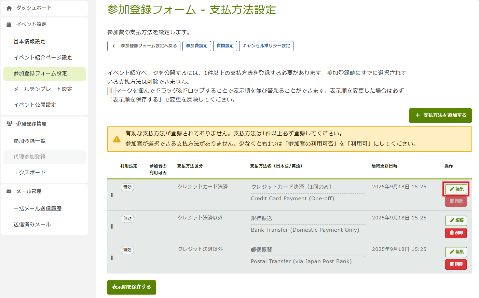Image resolution: width=479 pixels, height=298 pixels.
Task: Open 参加登録一覧 from the sidebar
Action: click(29, 141)
